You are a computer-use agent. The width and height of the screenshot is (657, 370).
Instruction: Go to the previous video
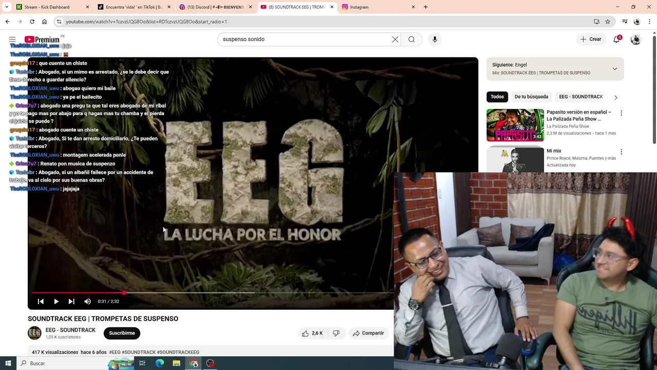(x=41, y=302)
